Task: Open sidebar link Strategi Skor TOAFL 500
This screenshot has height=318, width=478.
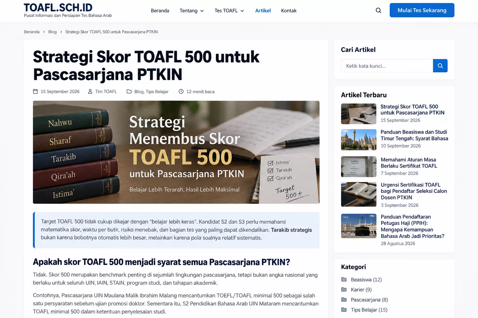Action: tap(412, 110)
